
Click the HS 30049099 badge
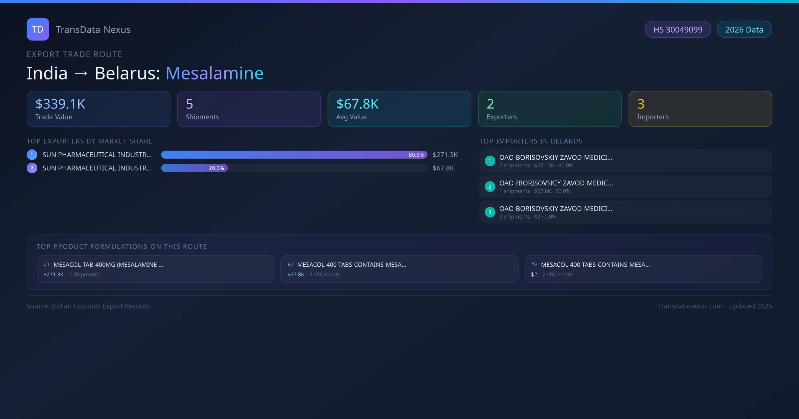coord(677,30)
